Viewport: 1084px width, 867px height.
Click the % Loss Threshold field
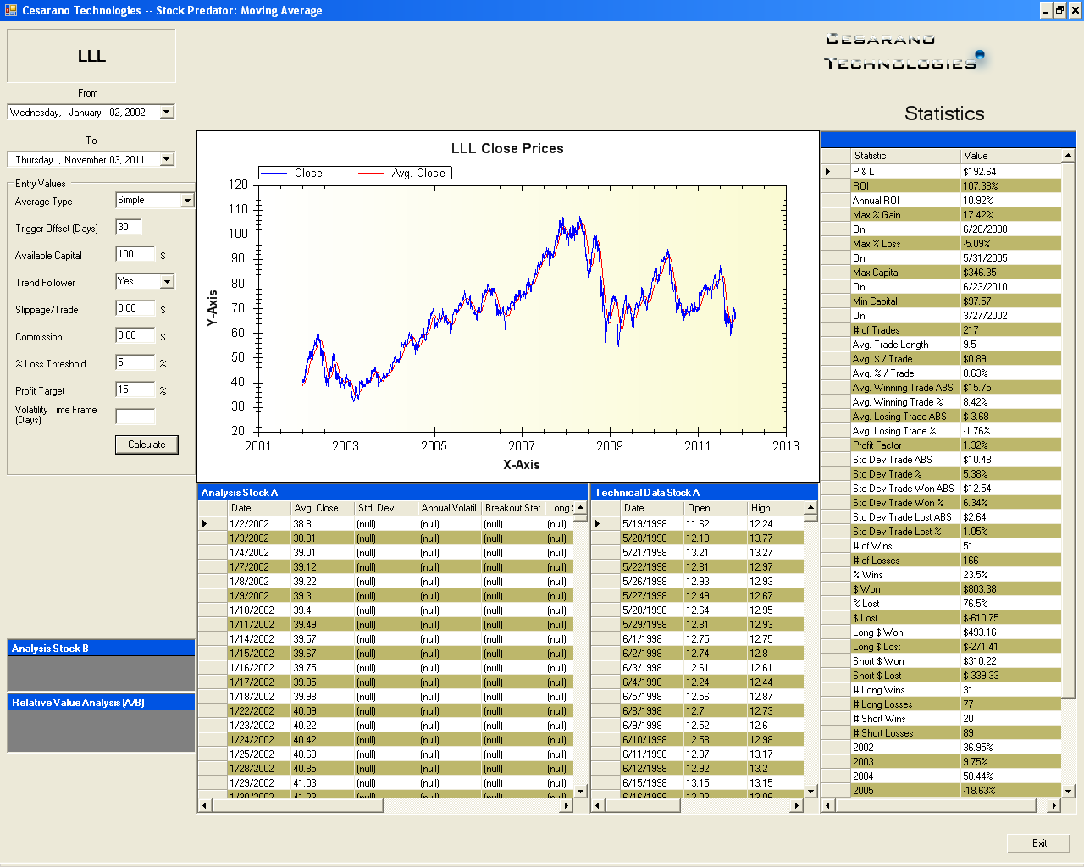pyautogui.click(x=135, y=362)
